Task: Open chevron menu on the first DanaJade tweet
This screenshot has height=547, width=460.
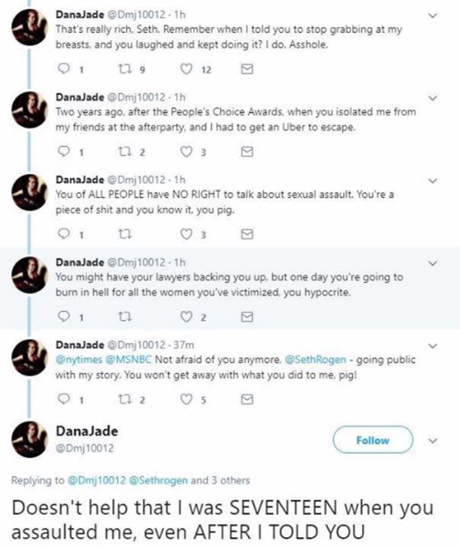Action: [x=432, y=16]
